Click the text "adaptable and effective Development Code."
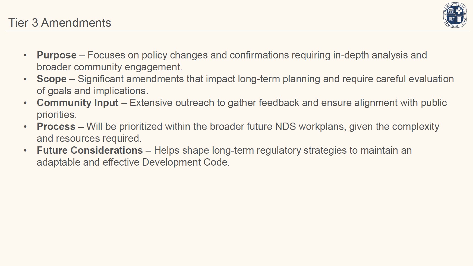Image resolution: width=473 pixels, height=266 pixels. pos(133,162)
